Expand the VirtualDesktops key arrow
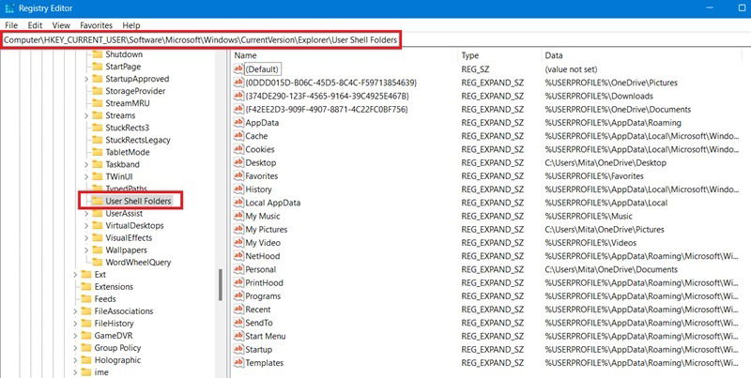 86,226
